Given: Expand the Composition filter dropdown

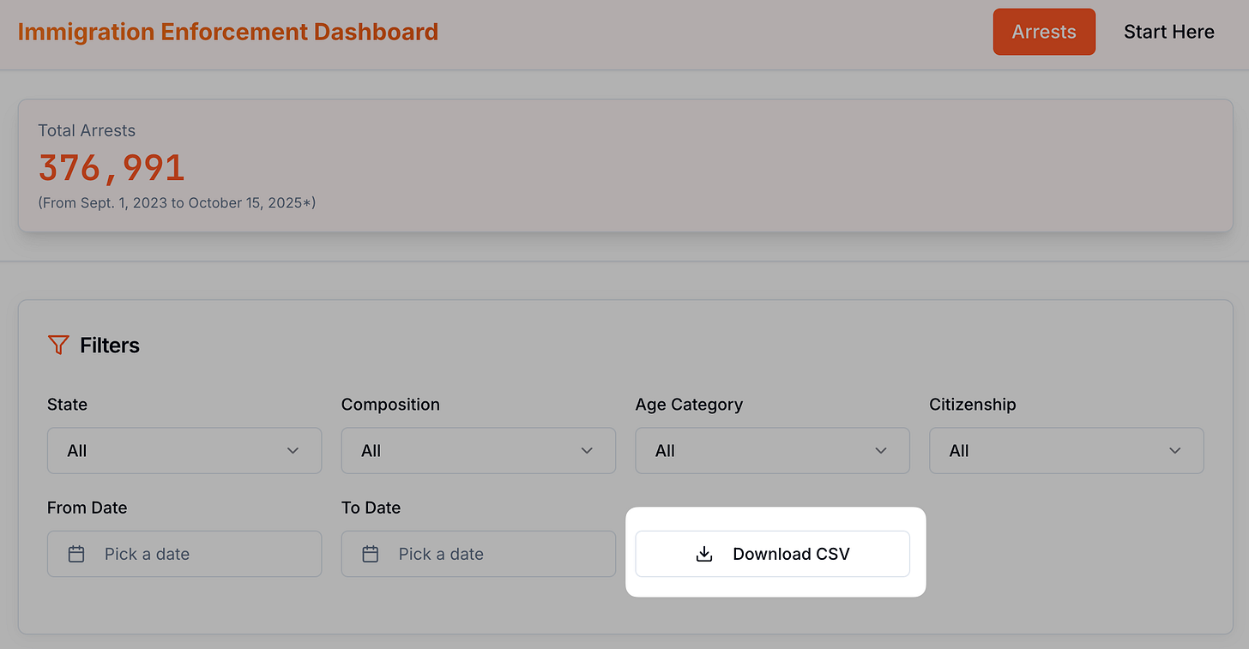Looking at the screenshot, I should [x=479, y=451].
